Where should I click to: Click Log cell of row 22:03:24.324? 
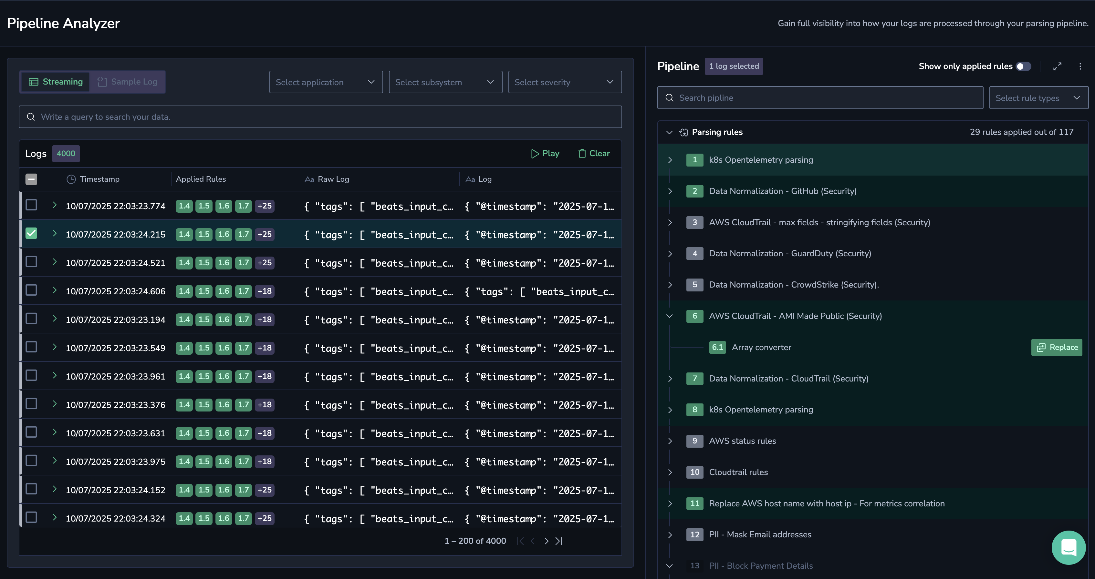pyautogui.click(x=539, y=519)
